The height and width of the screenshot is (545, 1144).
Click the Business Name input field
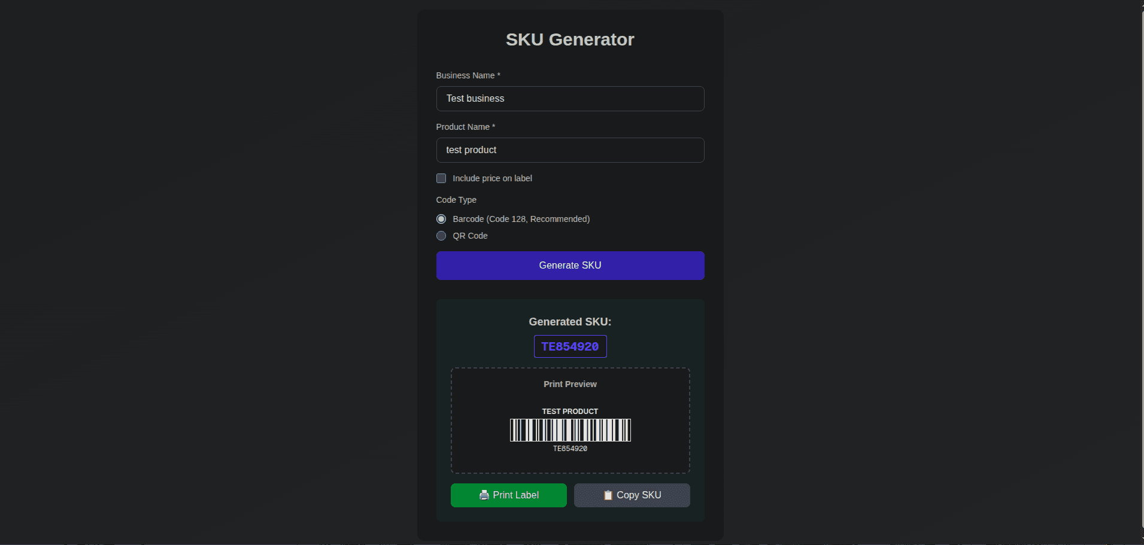(569, 98)
